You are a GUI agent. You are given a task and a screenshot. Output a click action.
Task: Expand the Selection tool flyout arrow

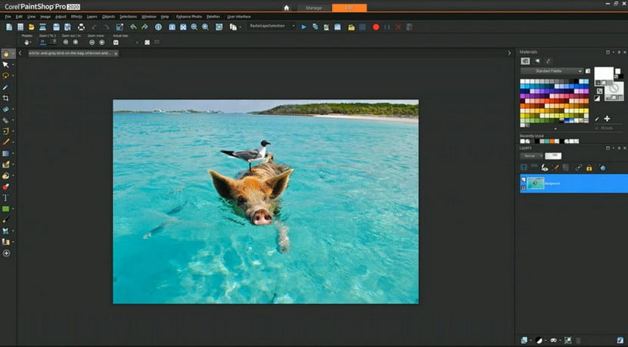[x=13, y=76]
